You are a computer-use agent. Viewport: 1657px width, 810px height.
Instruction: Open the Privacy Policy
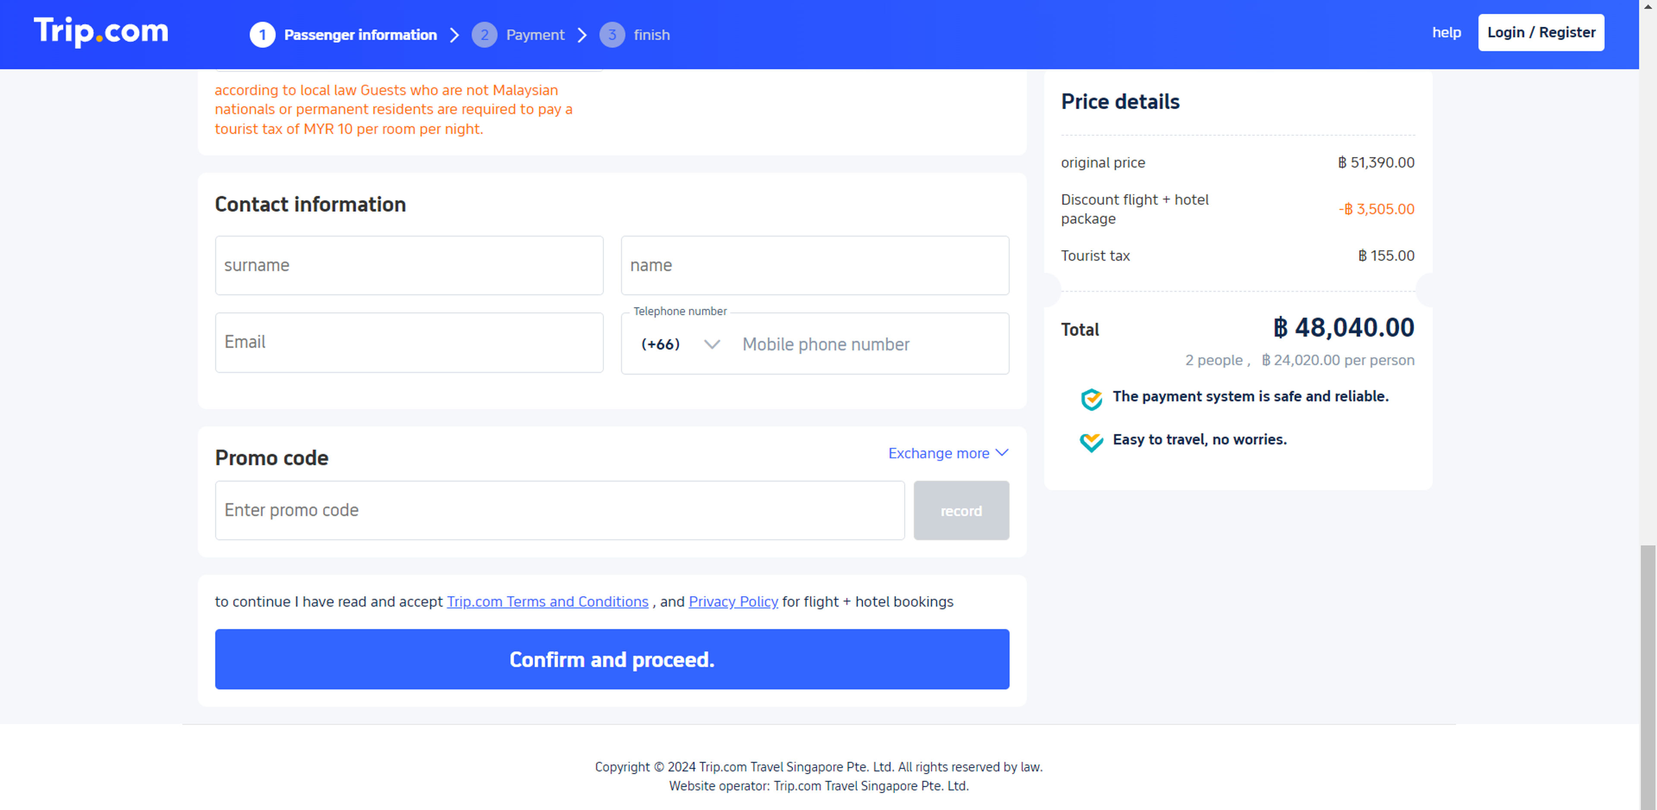point(733,602)
